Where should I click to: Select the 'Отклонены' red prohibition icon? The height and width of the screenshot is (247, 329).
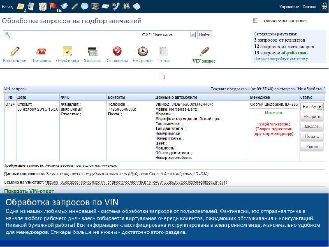pyautogui.click(x=117, y=51)
